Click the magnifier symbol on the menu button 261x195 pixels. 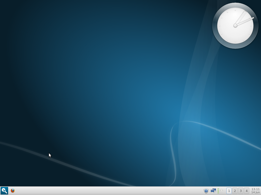click(x=4, y=191)
